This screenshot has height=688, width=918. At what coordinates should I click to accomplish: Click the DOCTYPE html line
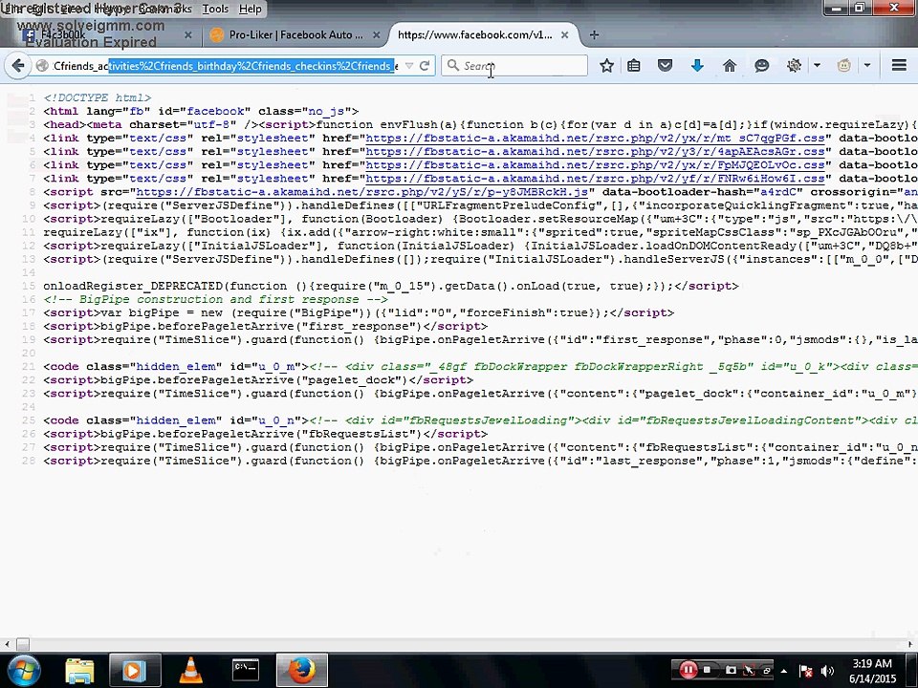click(98, 98)
